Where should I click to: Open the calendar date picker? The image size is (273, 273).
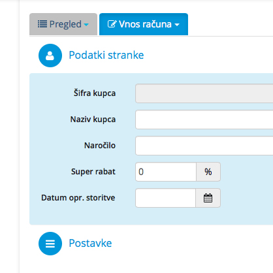click(x=208, y=198)
